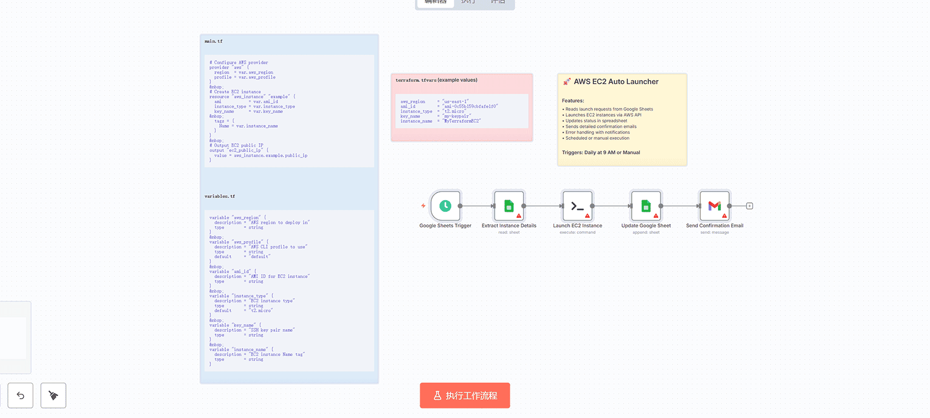Open the 评估 tab
930x418 pixels.
(x=498, y=3)
